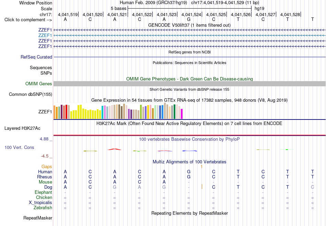This screenshot has height=226, width=326.
Task: Click the Sequences label under Publications track
Action: [x=41, y=68]
